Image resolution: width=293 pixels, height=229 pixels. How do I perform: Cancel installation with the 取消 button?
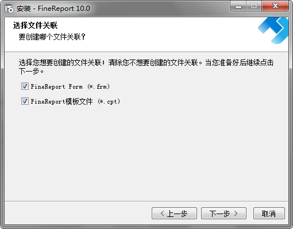pos(269,214)
